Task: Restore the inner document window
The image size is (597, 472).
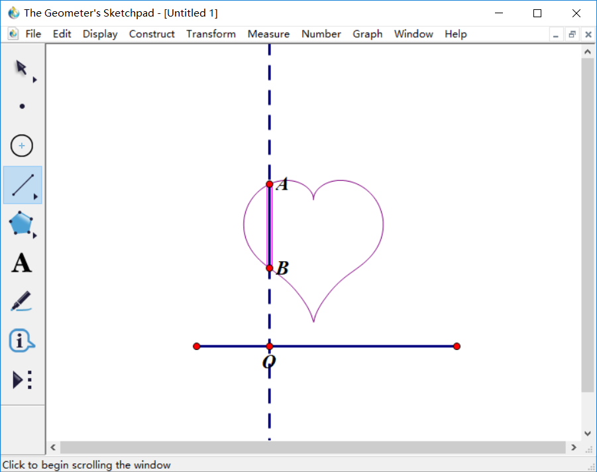Action: 572,34
